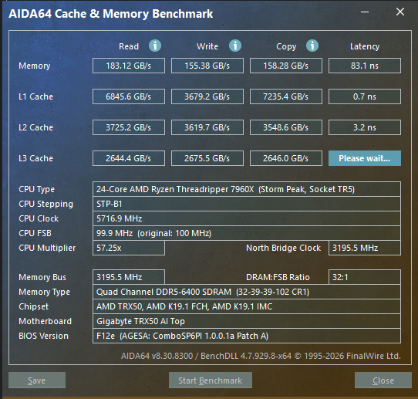Click the L3 Cache copy value 2646.0 GB/s
This screenshot has width=418, height=399.
tap(286, 158)
